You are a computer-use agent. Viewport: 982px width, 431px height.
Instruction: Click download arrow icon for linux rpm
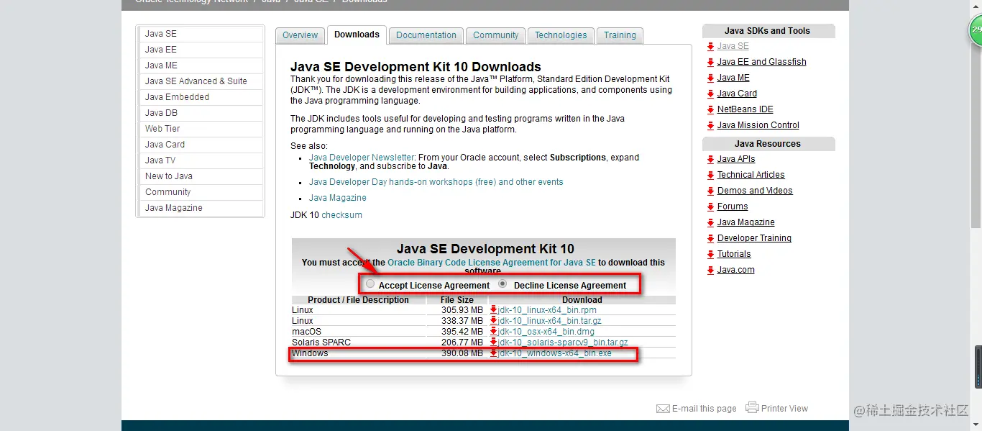click(493, 310)
